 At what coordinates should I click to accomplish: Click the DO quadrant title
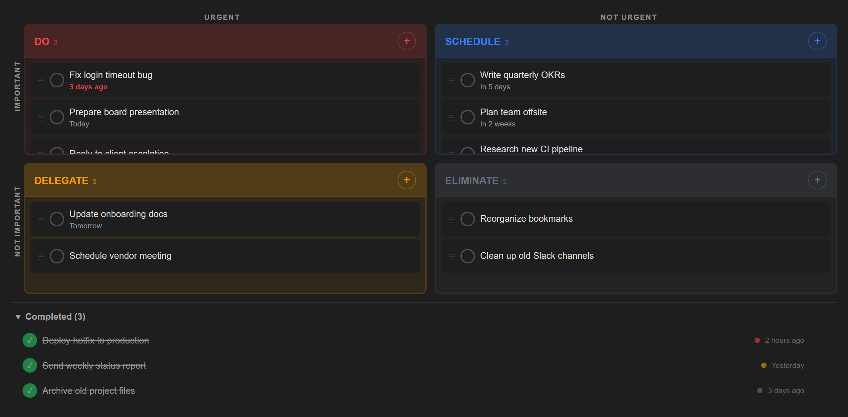pyautogui.click(x=42, y=42)
